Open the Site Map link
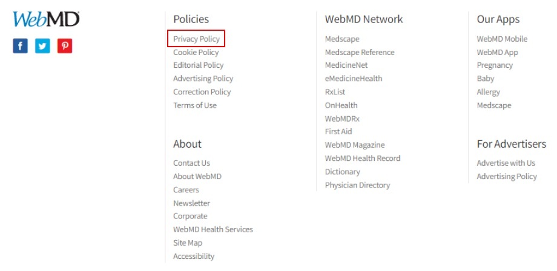Screen dimensions: 557x271 coord(188,243)
